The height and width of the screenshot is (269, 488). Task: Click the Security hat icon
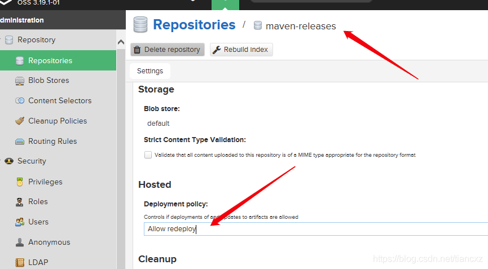point(9,161)
